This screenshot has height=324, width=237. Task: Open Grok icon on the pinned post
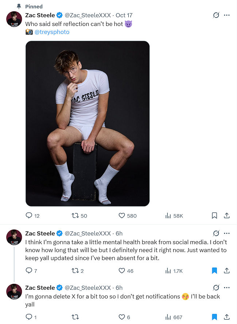point(216,15)
